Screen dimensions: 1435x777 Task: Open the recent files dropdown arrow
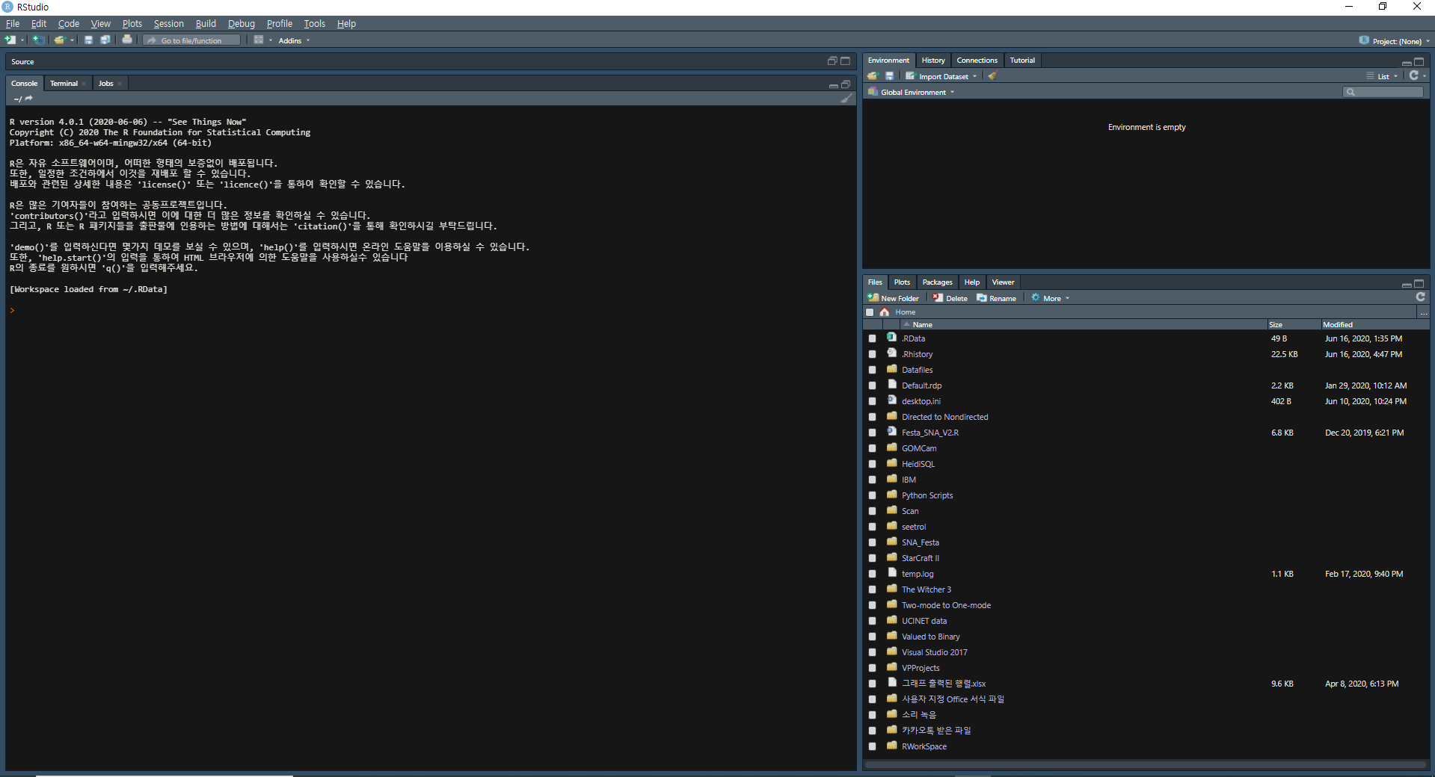click(73, 40)
